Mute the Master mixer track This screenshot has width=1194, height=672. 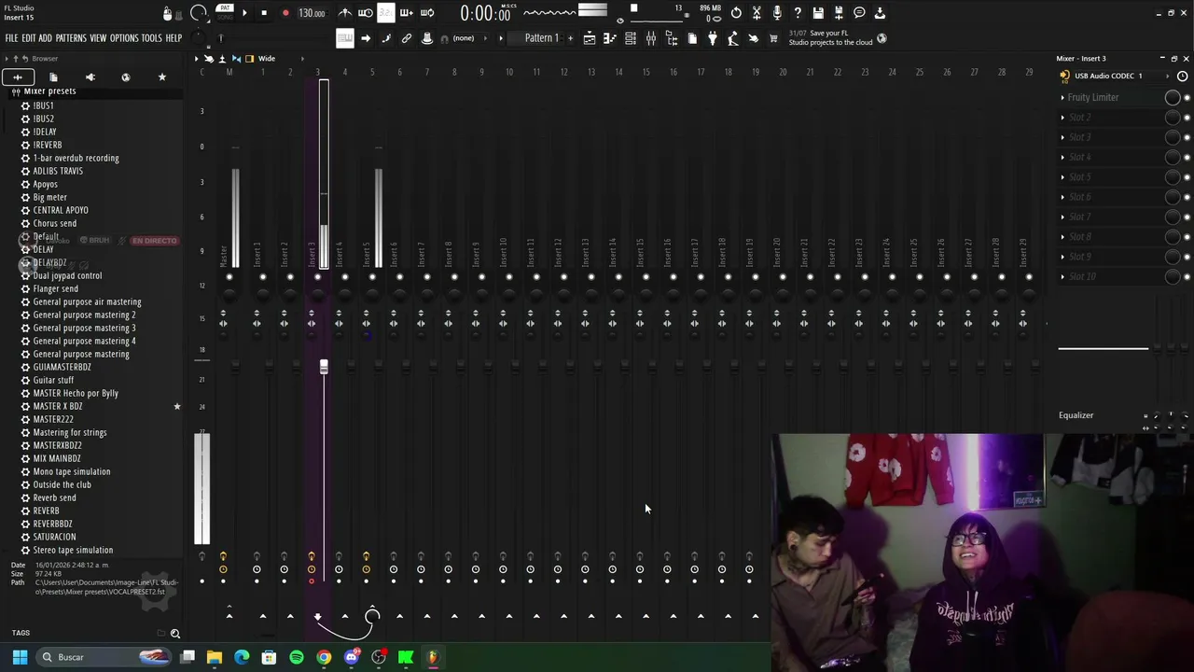point(229,277)
